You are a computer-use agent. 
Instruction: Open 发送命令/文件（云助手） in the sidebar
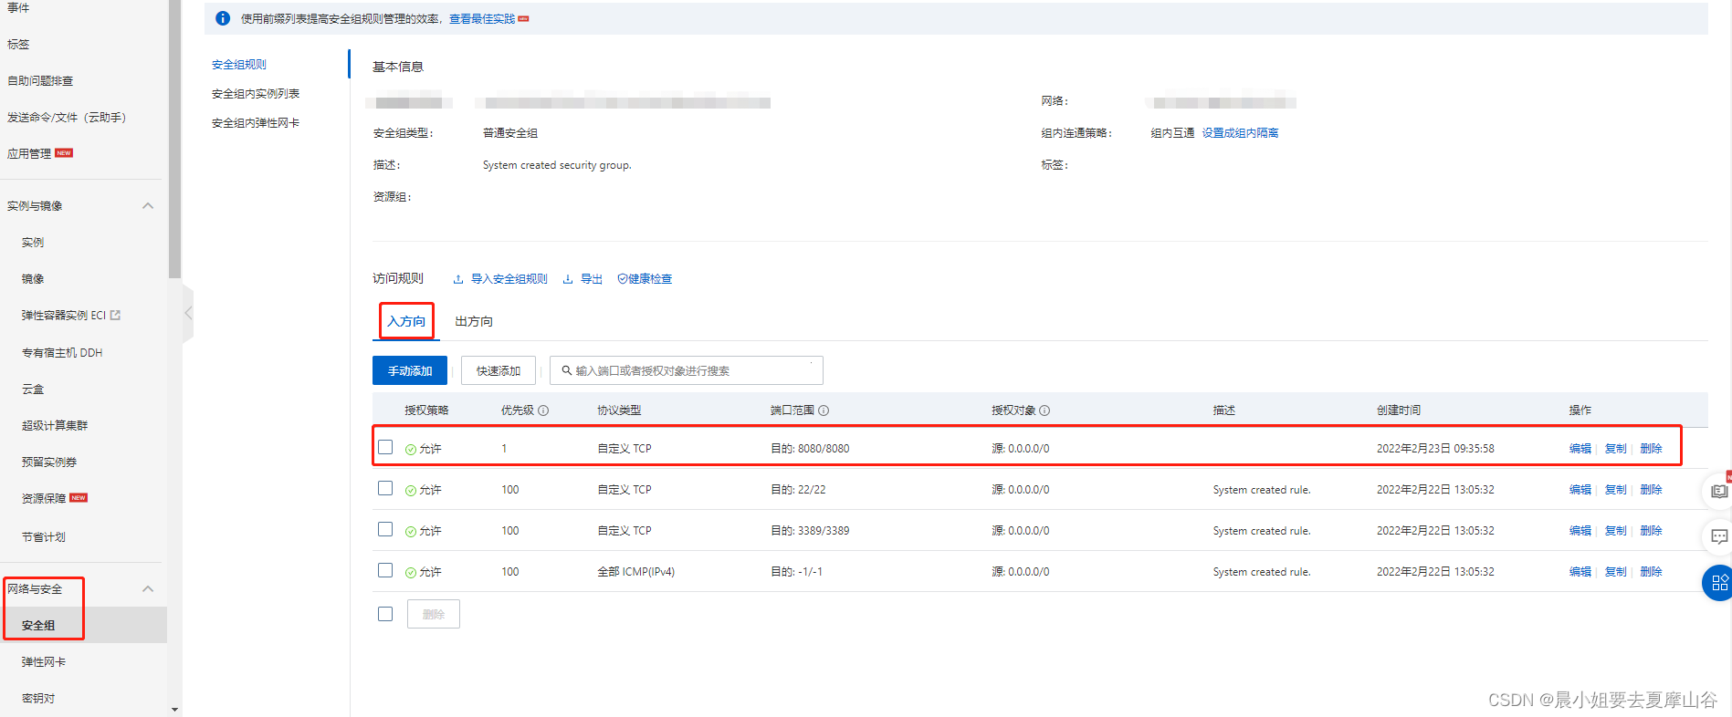coord(67,118)
